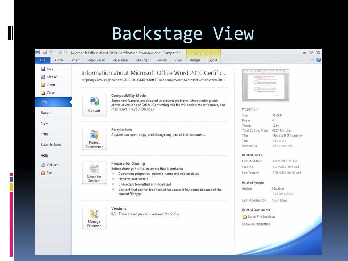Expand the Protect Document dropdown arrow
The image size is (348, 261).
coord(103,147)
